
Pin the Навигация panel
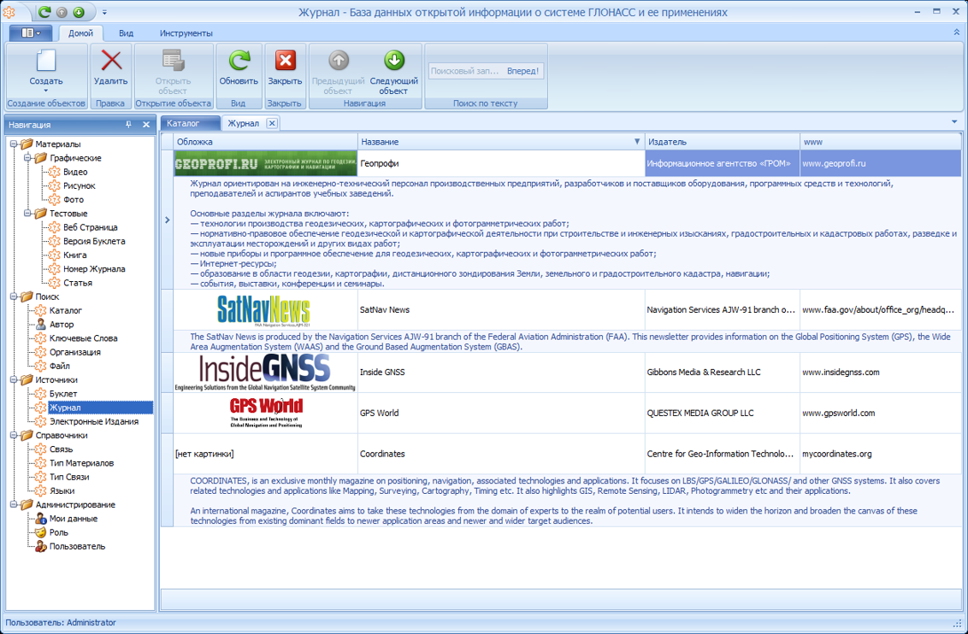(x=128, y=125)
